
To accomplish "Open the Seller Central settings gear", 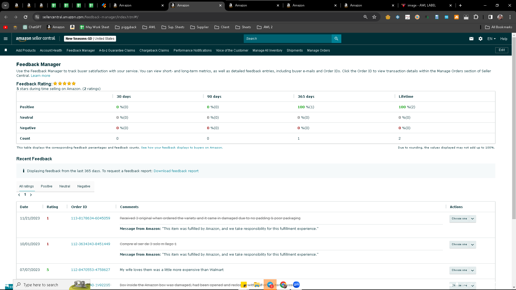I will (x=481, y=39).
